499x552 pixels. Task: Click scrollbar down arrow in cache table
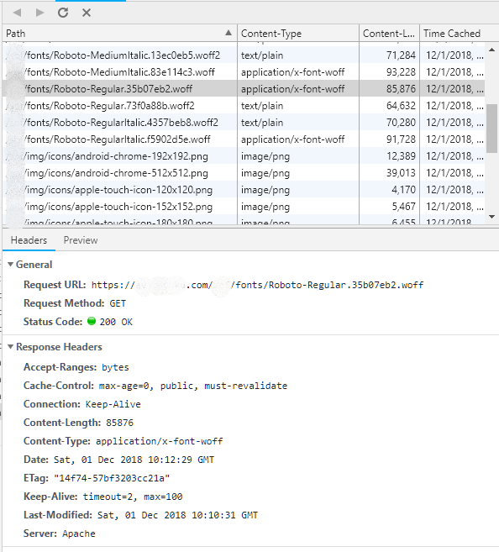point(492,217)
